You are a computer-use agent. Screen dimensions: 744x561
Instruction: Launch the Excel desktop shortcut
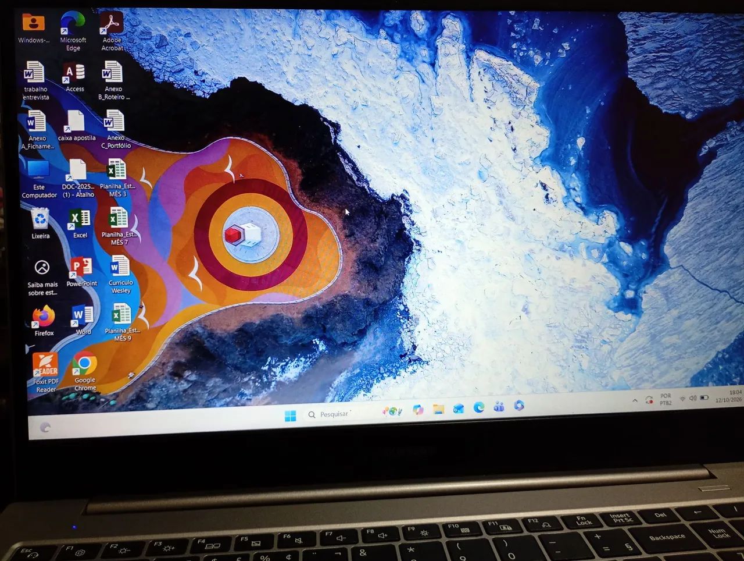80,224
